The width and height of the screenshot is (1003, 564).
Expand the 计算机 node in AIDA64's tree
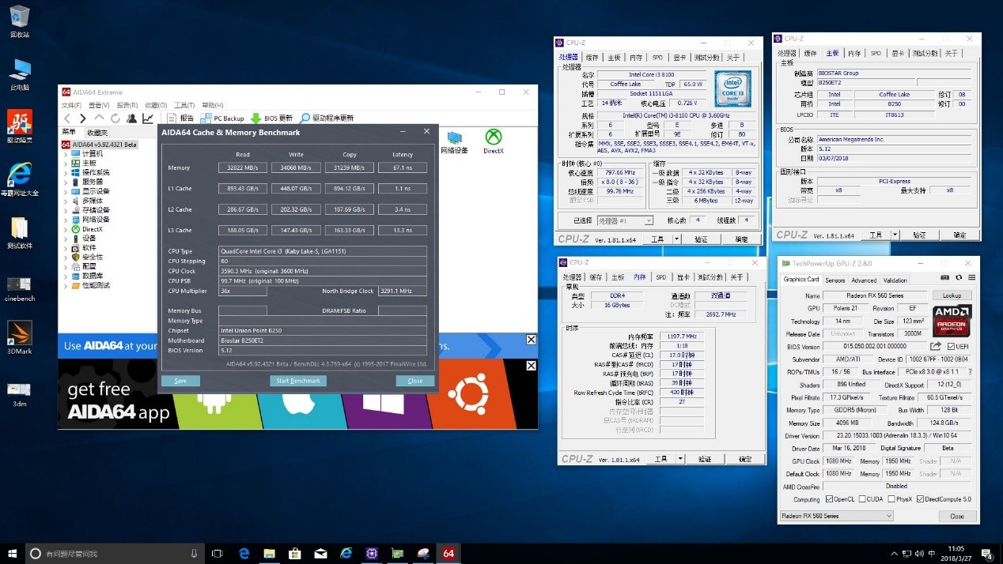[x=66, y=153]
